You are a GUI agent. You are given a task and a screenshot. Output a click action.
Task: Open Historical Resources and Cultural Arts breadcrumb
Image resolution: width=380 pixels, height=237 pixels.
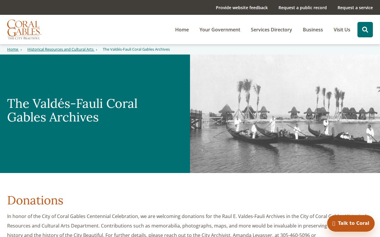tap(61, 49)
